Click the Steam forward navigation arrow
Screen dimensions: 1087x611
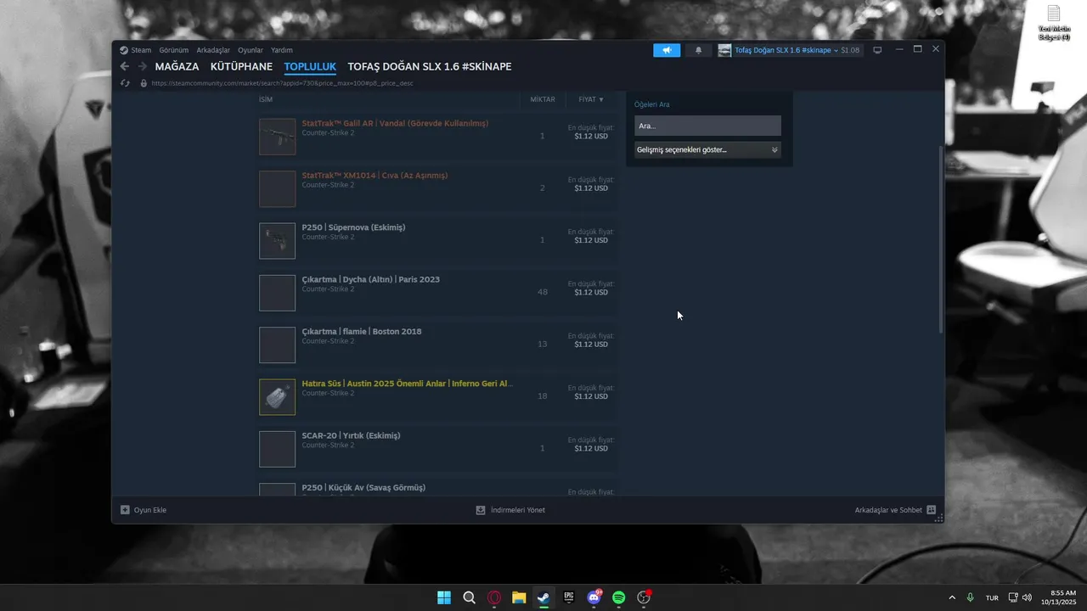coord(143,66)
